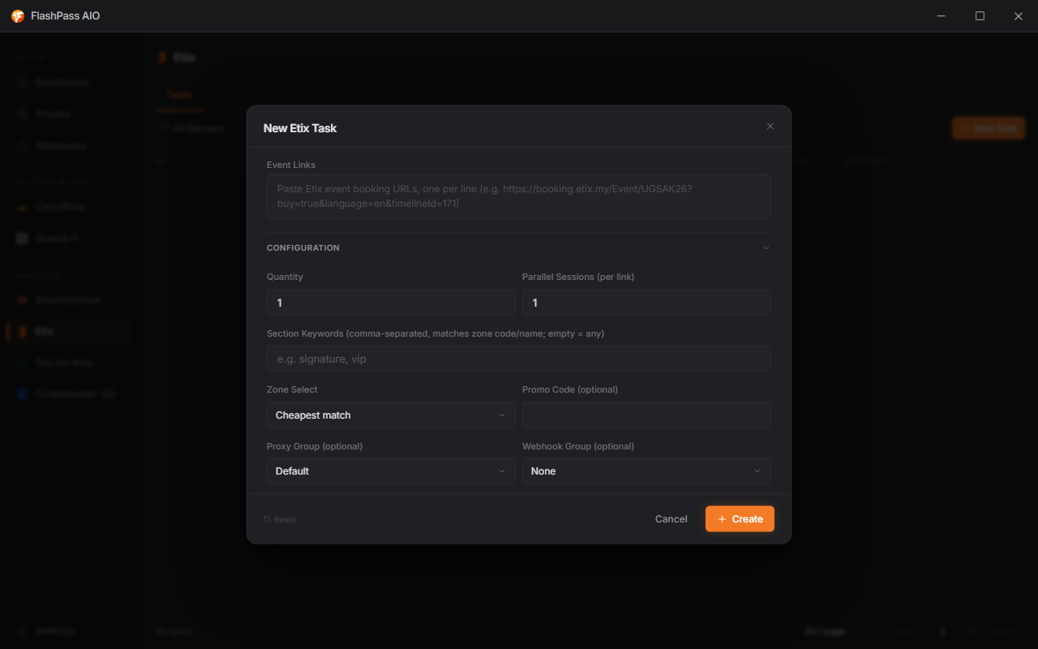Open the Zone Select dropdown
1038x649 pixels.
point(391,415)
